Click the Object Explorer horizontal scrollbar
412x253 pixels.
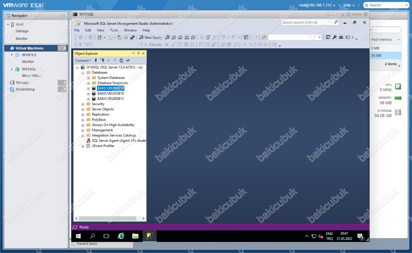point(107,218)
